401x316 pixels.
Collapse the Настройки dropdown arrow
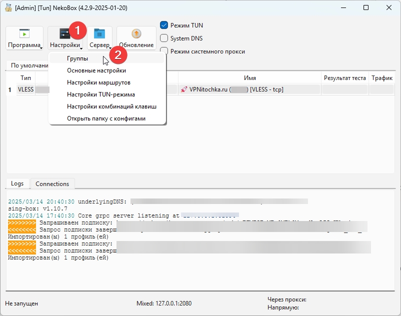(82, 47)
